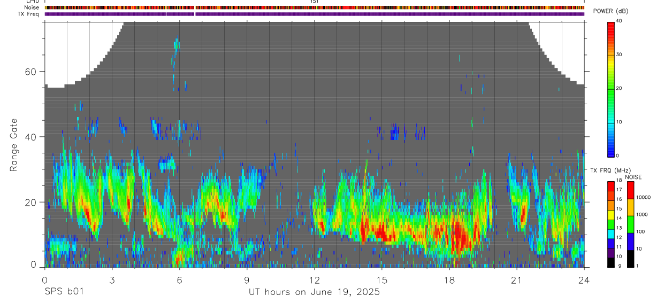Click the 12 hour x-axis tick label
Image resolution: width=657 pixels, height=303 pixels.
coord(315,281)
